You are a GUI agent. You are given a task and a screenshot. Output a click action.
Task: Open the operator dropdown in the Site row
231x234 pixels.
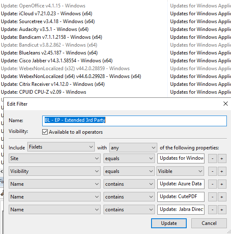point(129,158)
